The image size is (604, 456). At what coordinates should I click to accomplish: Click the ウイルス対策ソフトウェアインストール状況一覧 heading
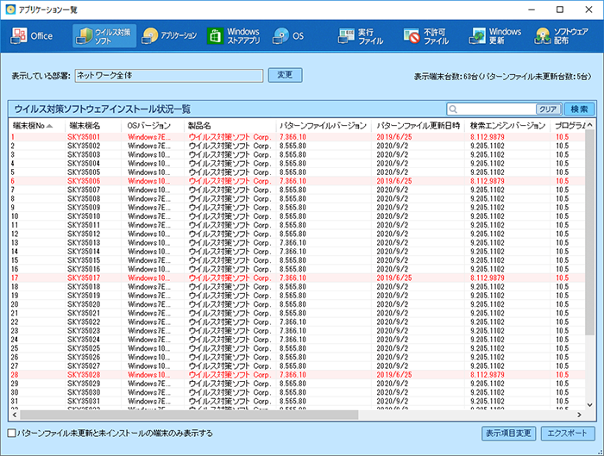[103, 109]
